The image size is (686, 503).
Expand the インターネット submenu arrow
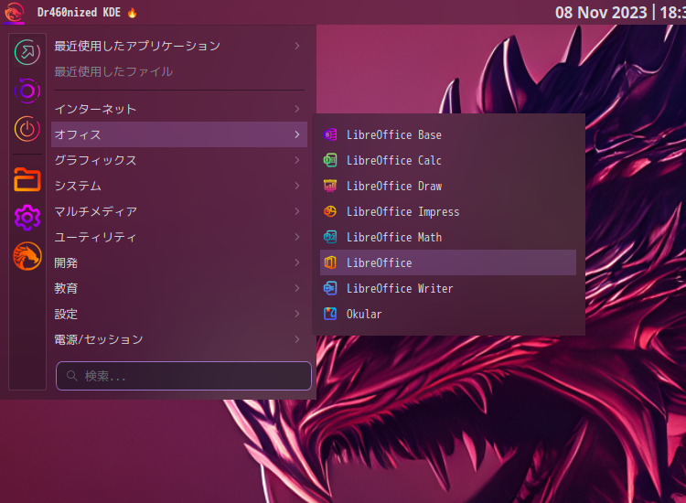point(297,109)
